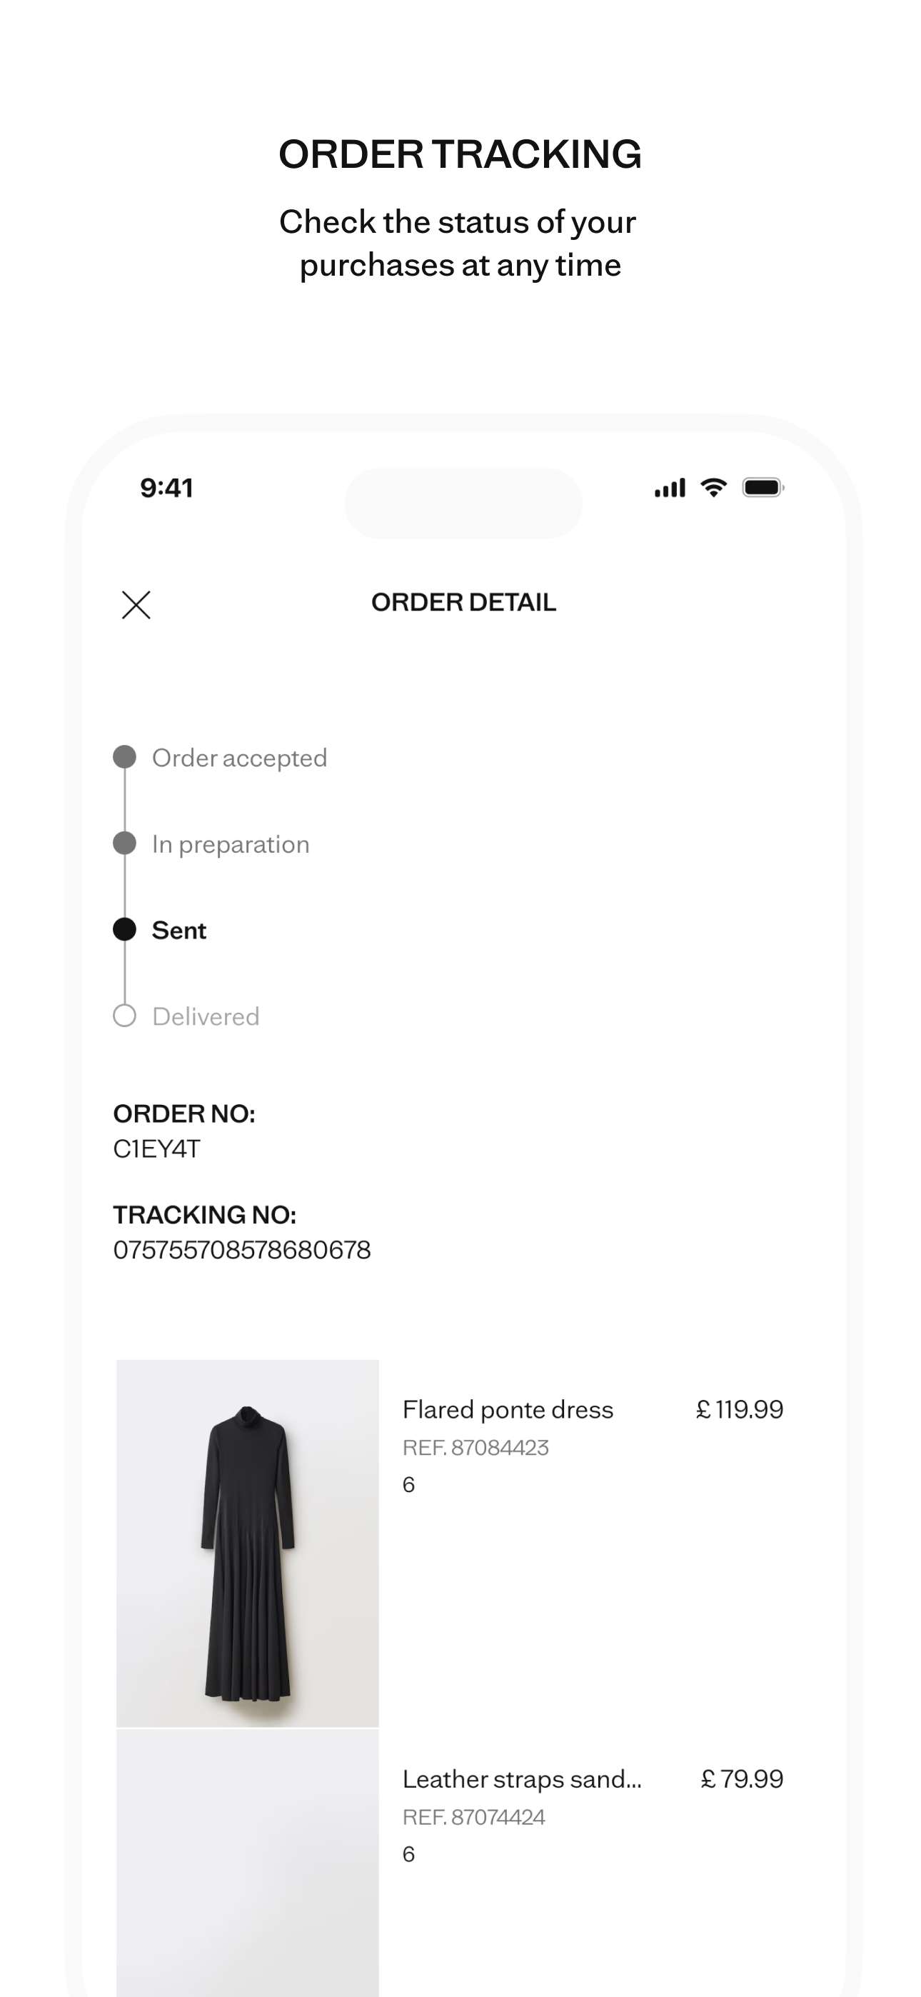This screenshot has height=1997, width=921.
Task: Close the order detail screen
Action: click(x=136, y=605)
